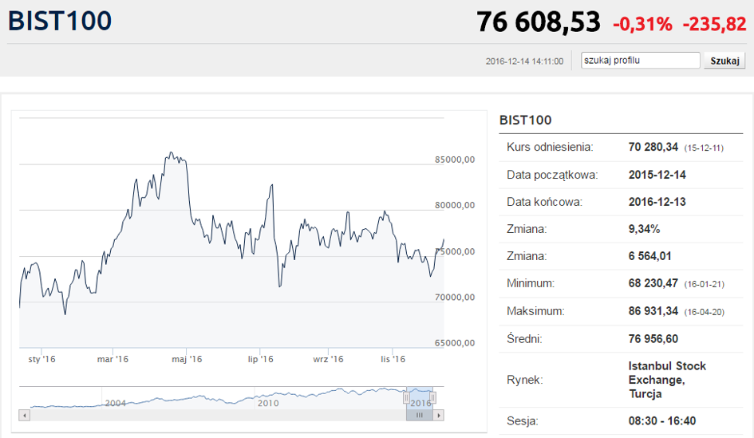
Task: Click the maj '16 axis label
Action: (x=187, y=359)
